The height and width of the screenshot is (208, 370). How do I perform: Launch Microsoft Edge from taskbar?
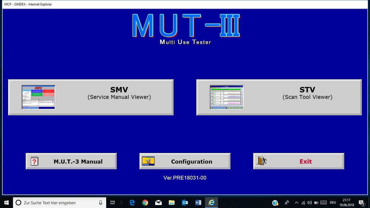click(x=132, y=203)
